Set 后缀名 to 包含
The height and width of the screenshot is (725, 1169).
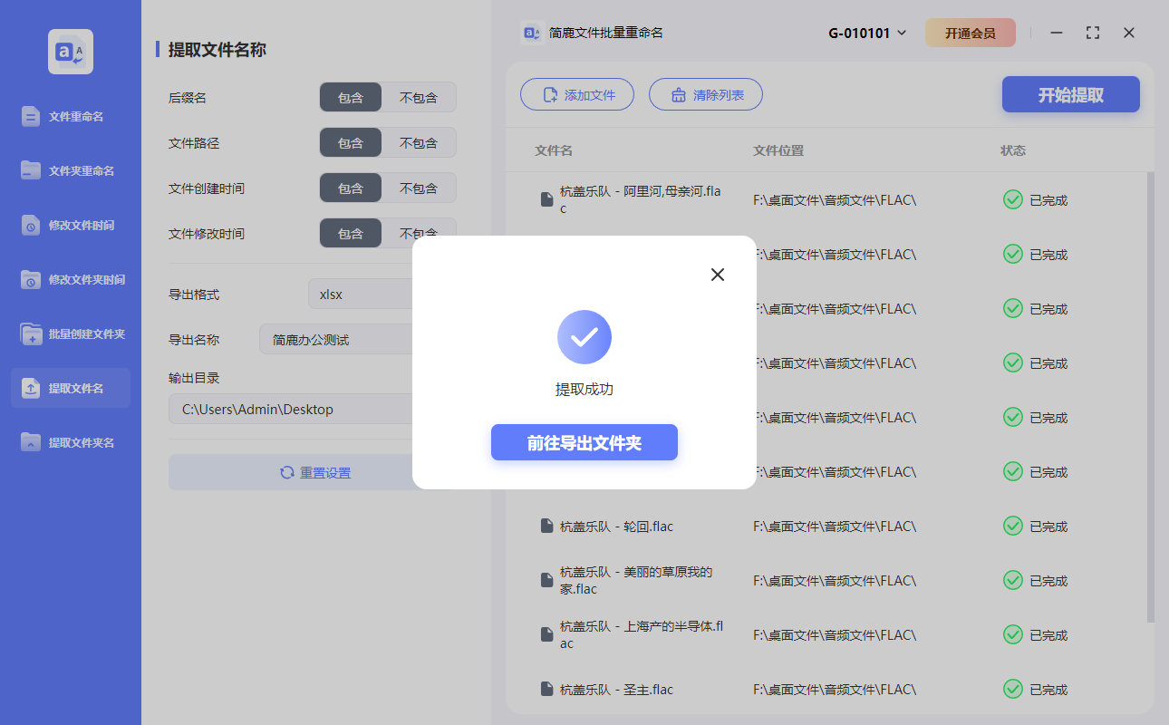click(351, 97)
